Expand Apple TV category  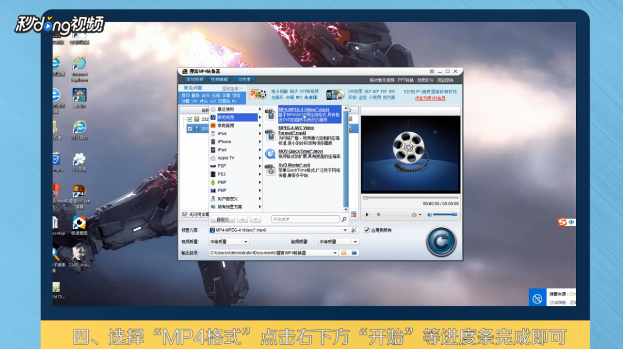236,158
